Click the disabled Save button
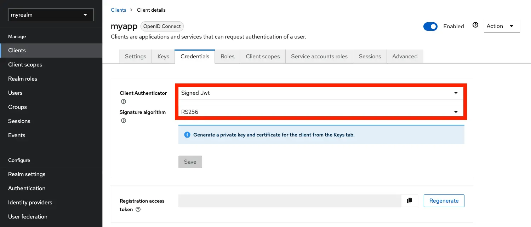The height and width of the screenshot is (227, 531). pyautogui.click(x=190, y=162)
